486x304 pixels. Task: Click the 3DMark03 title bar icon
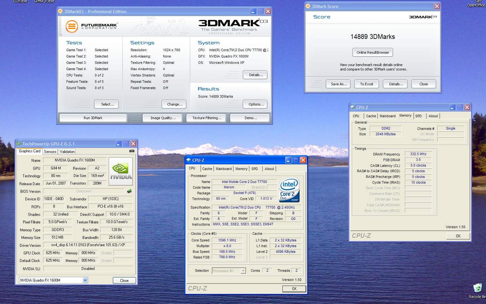tap(60, 11)
